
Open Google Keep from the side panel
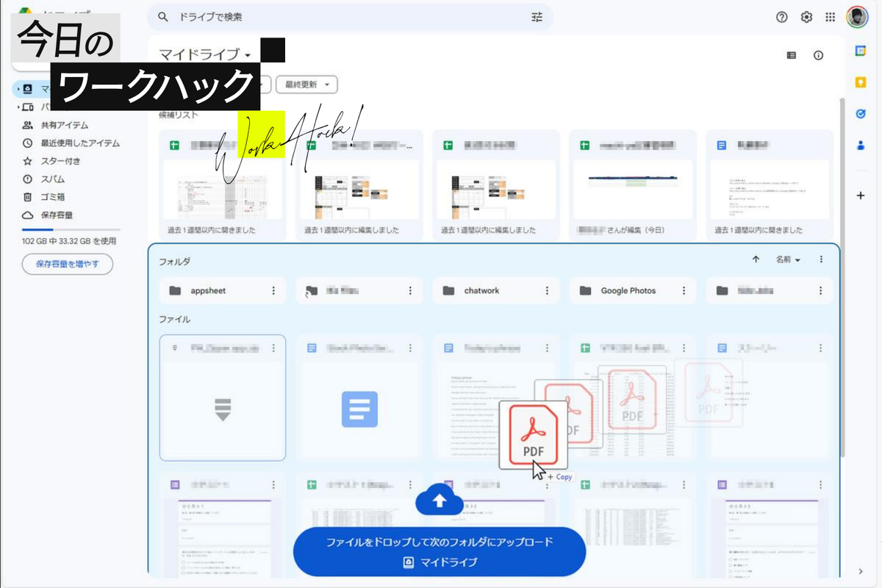click(x=861, y=82)
